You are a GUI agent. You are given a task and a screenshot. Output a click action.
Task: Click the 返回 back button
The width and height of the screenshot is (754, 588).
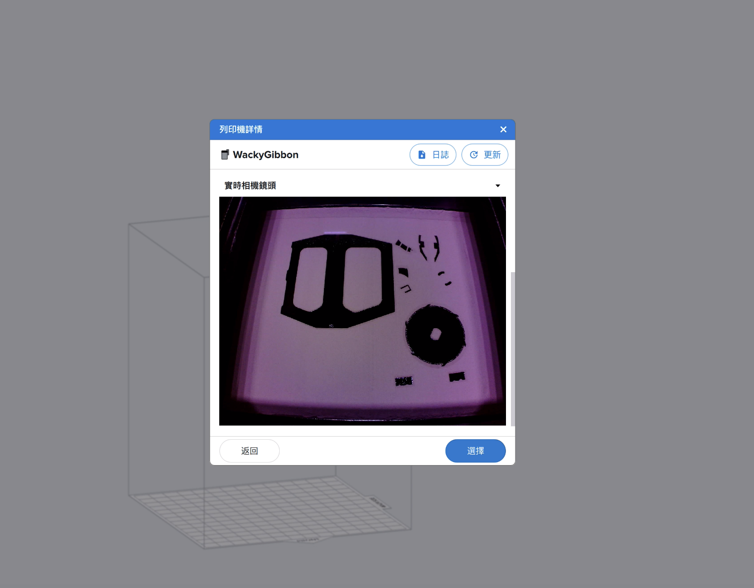pyautogui.click(x=250, y=451)
